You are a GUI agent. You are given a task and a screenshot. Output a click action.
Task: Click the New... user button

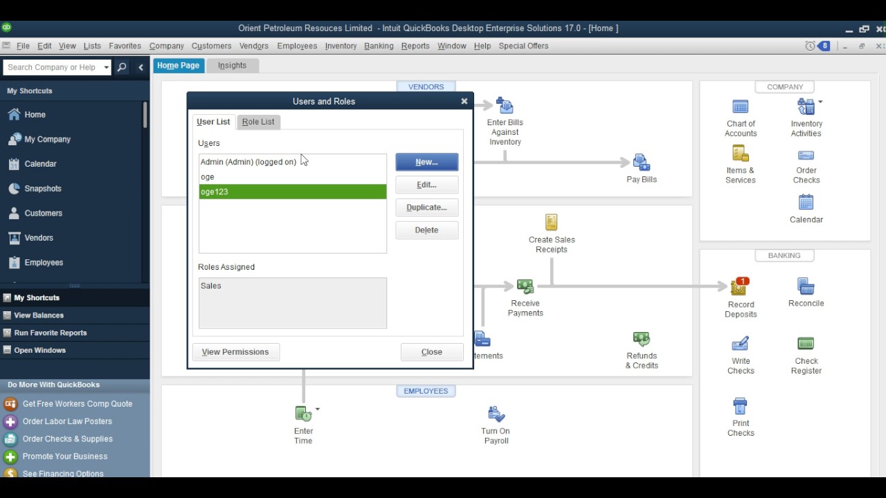(x=426, y=162)
